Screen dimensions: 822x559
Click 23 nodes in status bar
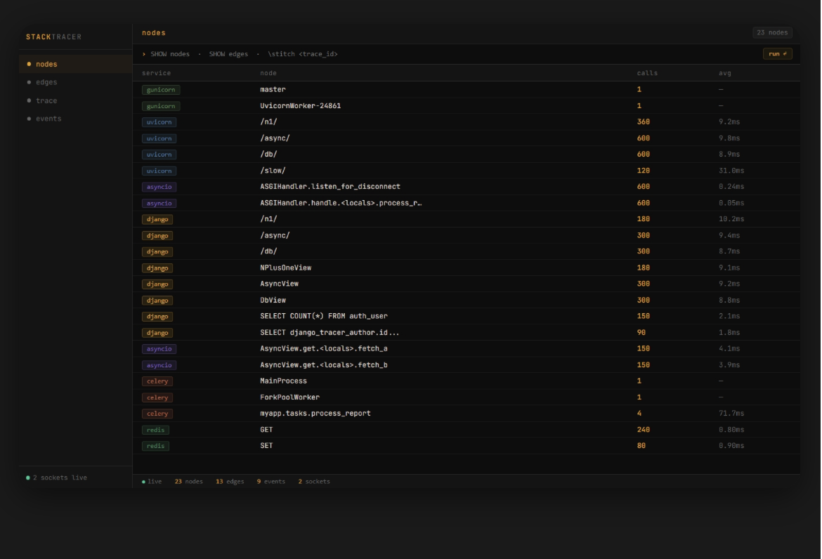[189, 482]
